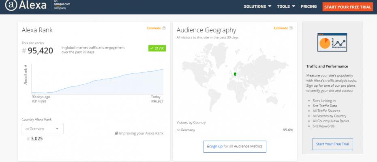This screenshot has height=162, width=377.
Task: Click the lock icon in the Sign up box
Action: point(208,146)
